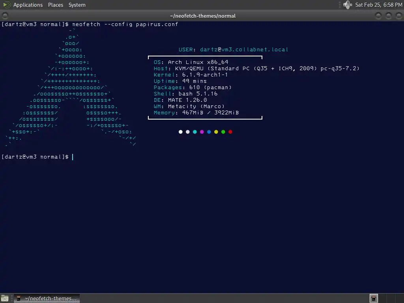The height and width of the screenshot is (303, 404).
Task: Minimize the terminal window
Action: click(x=378, y=16)
